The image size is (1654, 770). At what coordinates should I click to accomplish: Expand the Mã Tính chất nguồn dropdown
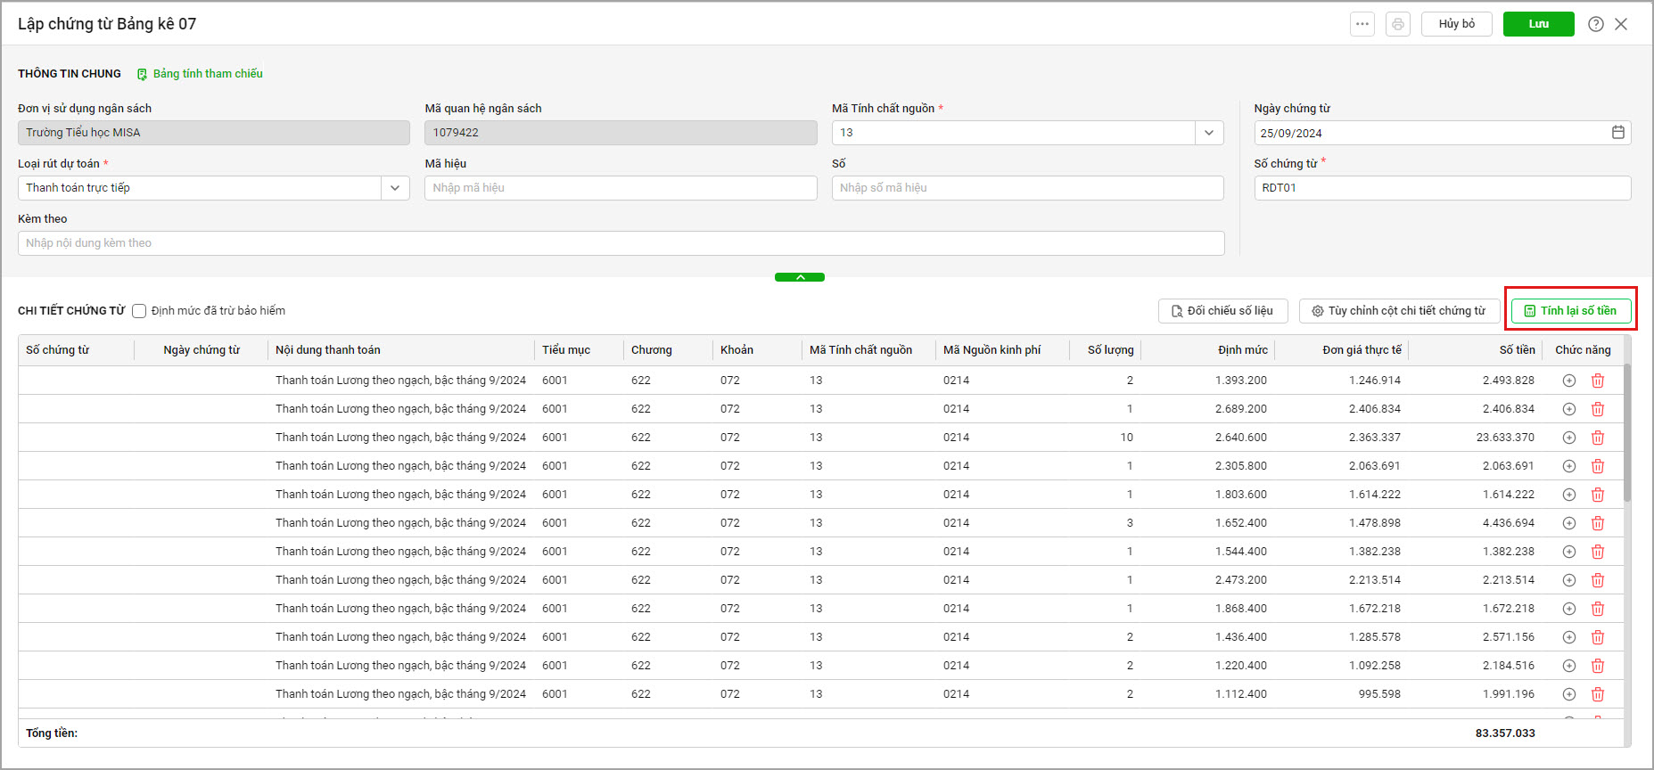pyautogui.click(x=1208, y=133)
